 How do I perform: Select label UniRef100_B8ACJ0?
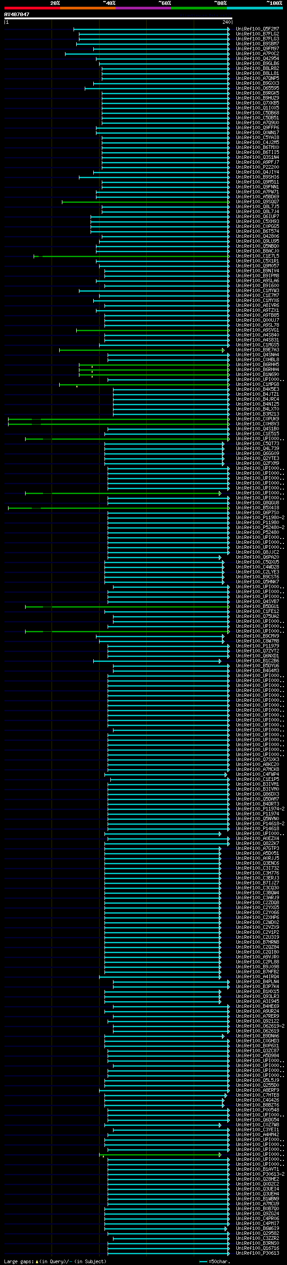point(257,251)
